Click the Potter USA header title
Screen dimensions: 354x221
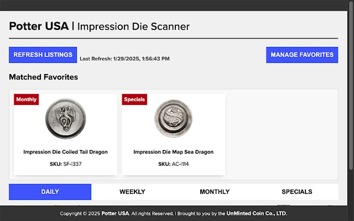point(39,26)
